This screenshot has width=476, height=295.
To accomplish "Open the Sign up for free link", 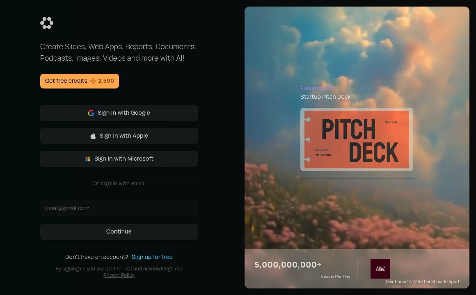I will point(152,257).
